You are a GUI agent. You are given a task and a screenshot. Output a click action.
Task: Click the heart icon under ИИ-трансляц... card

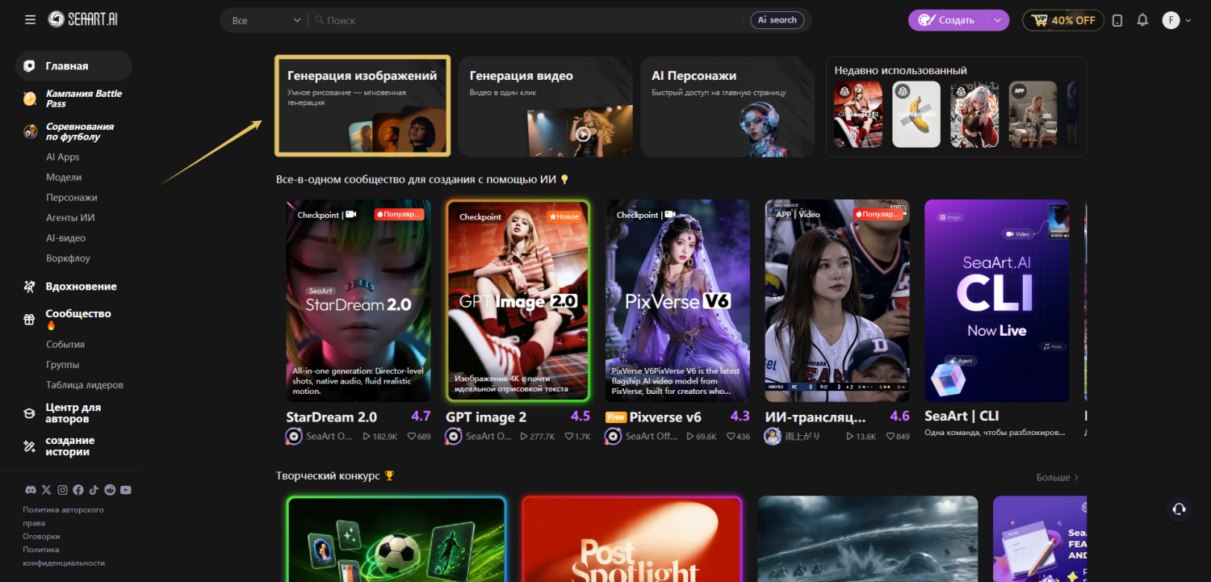890,437
